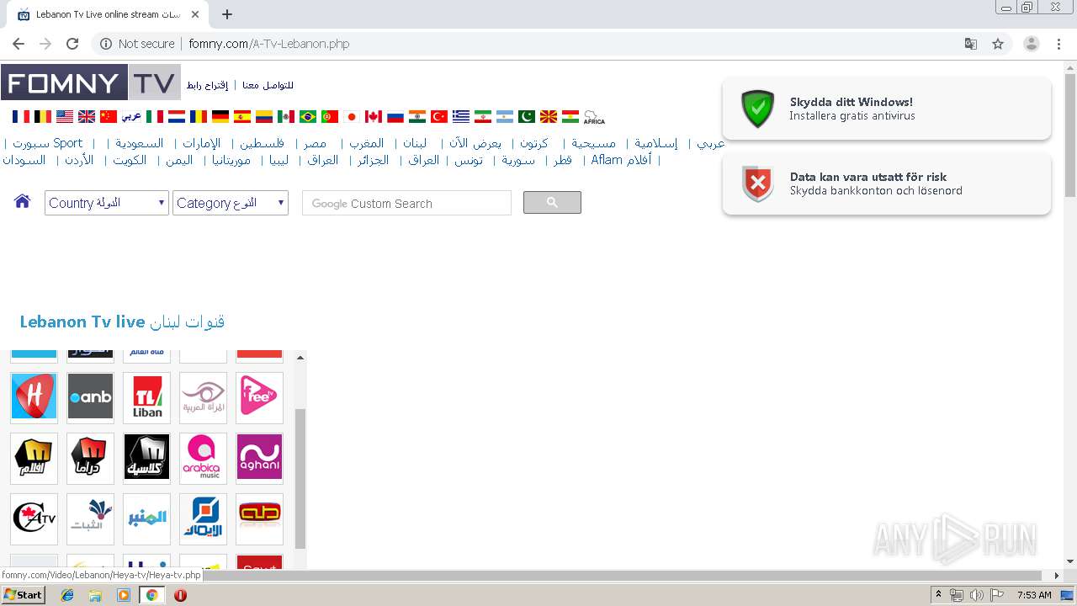This screenshot has height=606, width=1077.
Task: Open the الكويت channels link
Action: tap(130, 160)
